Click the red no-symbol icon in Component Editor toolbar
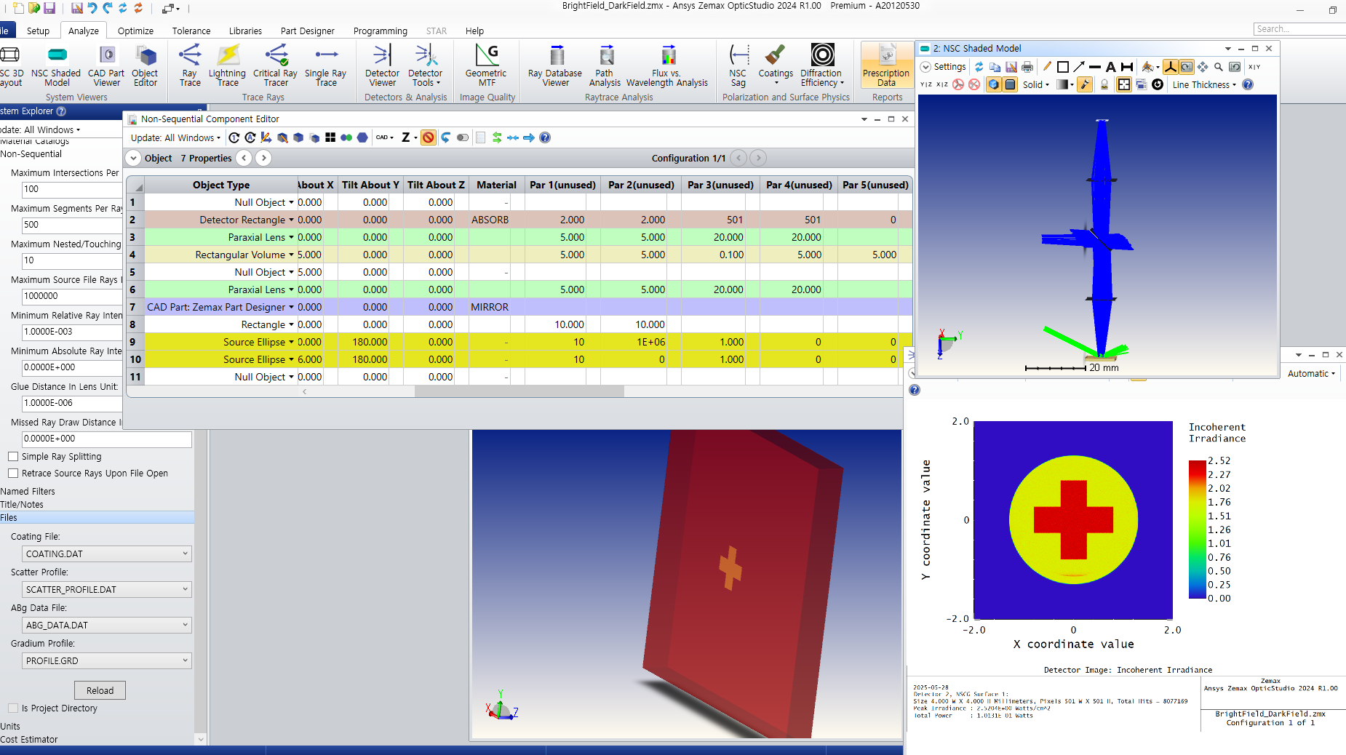The width and height of the screenshot is (1346, 755). click(x=429, y=137)
